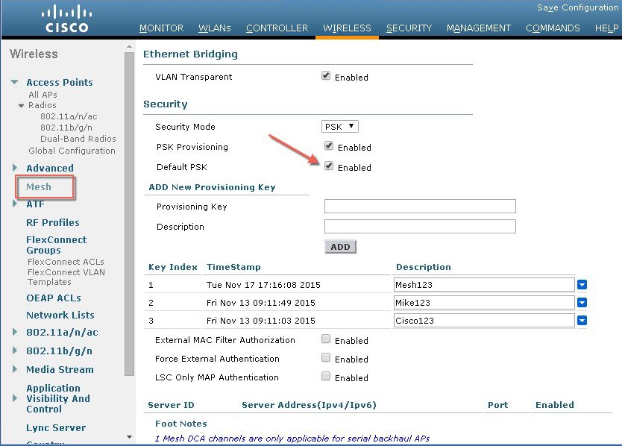Collapse Radios subtree arrow
The width and height of the screenshot is (622, 446).
[x=21, y=106]
